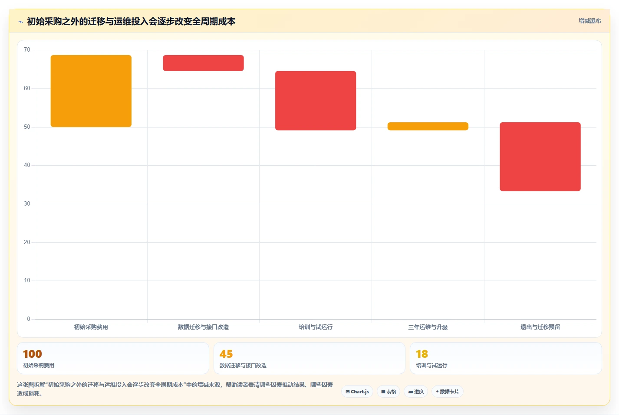Click x-axis label 数据迁移与接口改造

point(203,327)
